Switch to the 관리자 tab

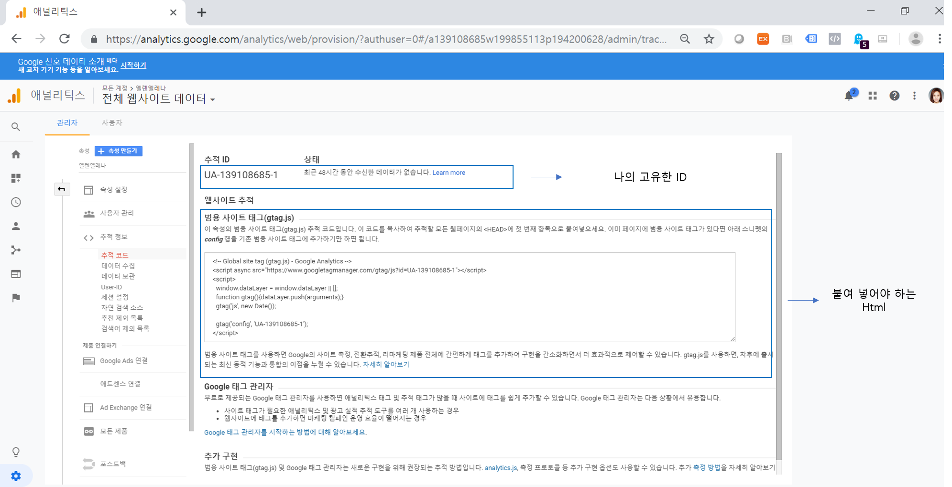click(x=67, y=123)
